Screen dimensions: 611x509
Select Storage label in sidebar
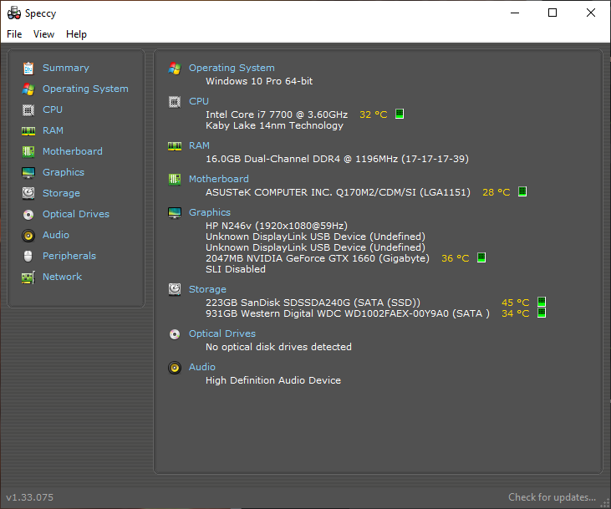tap(61, 193)
